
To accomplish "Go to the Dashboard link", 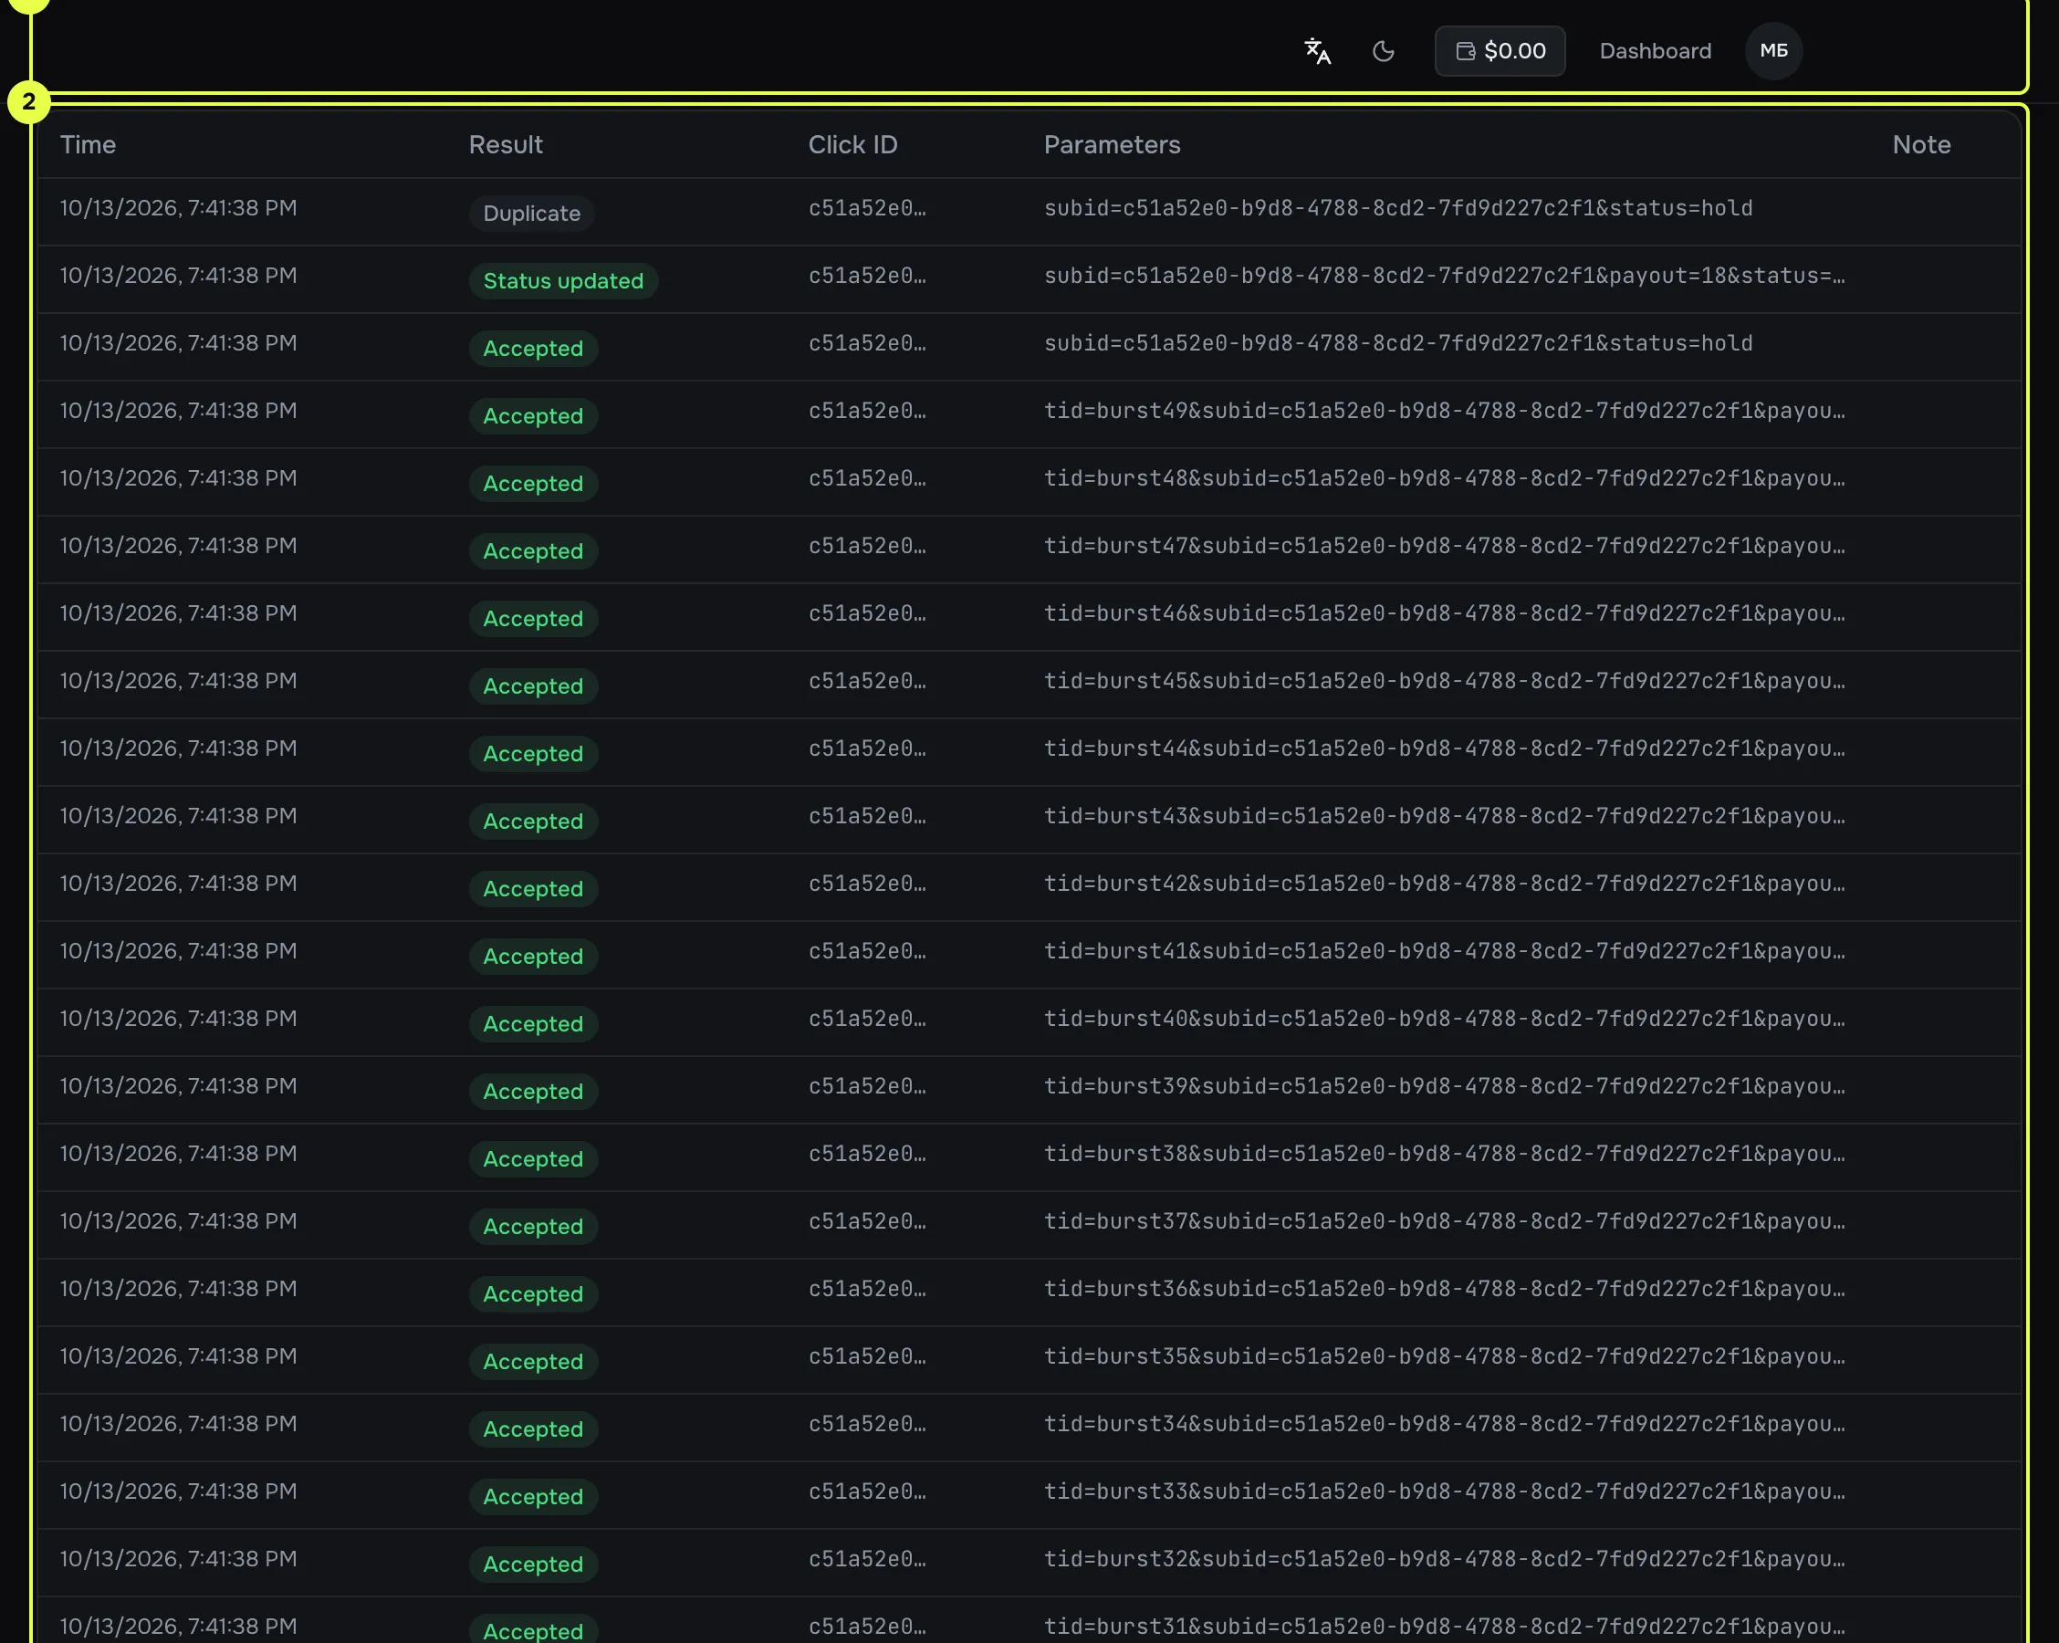I will pos(1655,50).
